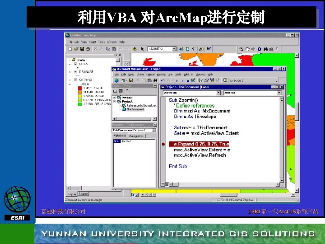Select Reference to Normal in Project tree
This screenshot has width=325, height=244.
(141, 105)
